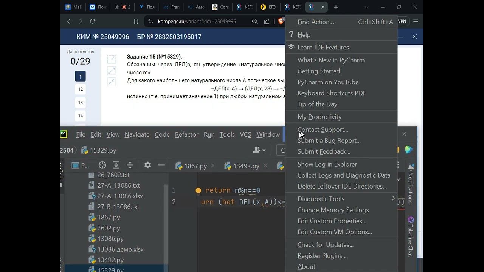The height and width of the screenshot is (272, 484).
Task: Hide the Project tool window
Action: tap(161, 165)
